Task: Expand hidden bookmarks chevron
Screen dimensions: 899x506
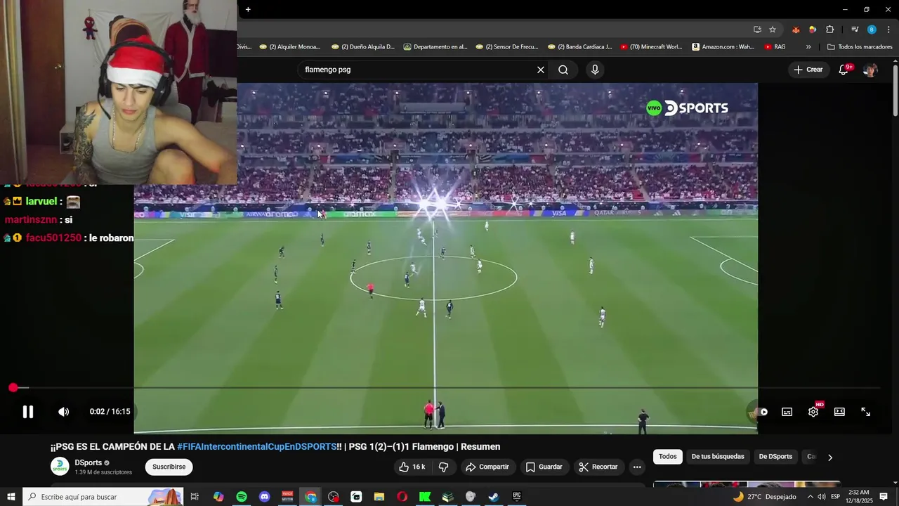Action: (x=808, y=47)
